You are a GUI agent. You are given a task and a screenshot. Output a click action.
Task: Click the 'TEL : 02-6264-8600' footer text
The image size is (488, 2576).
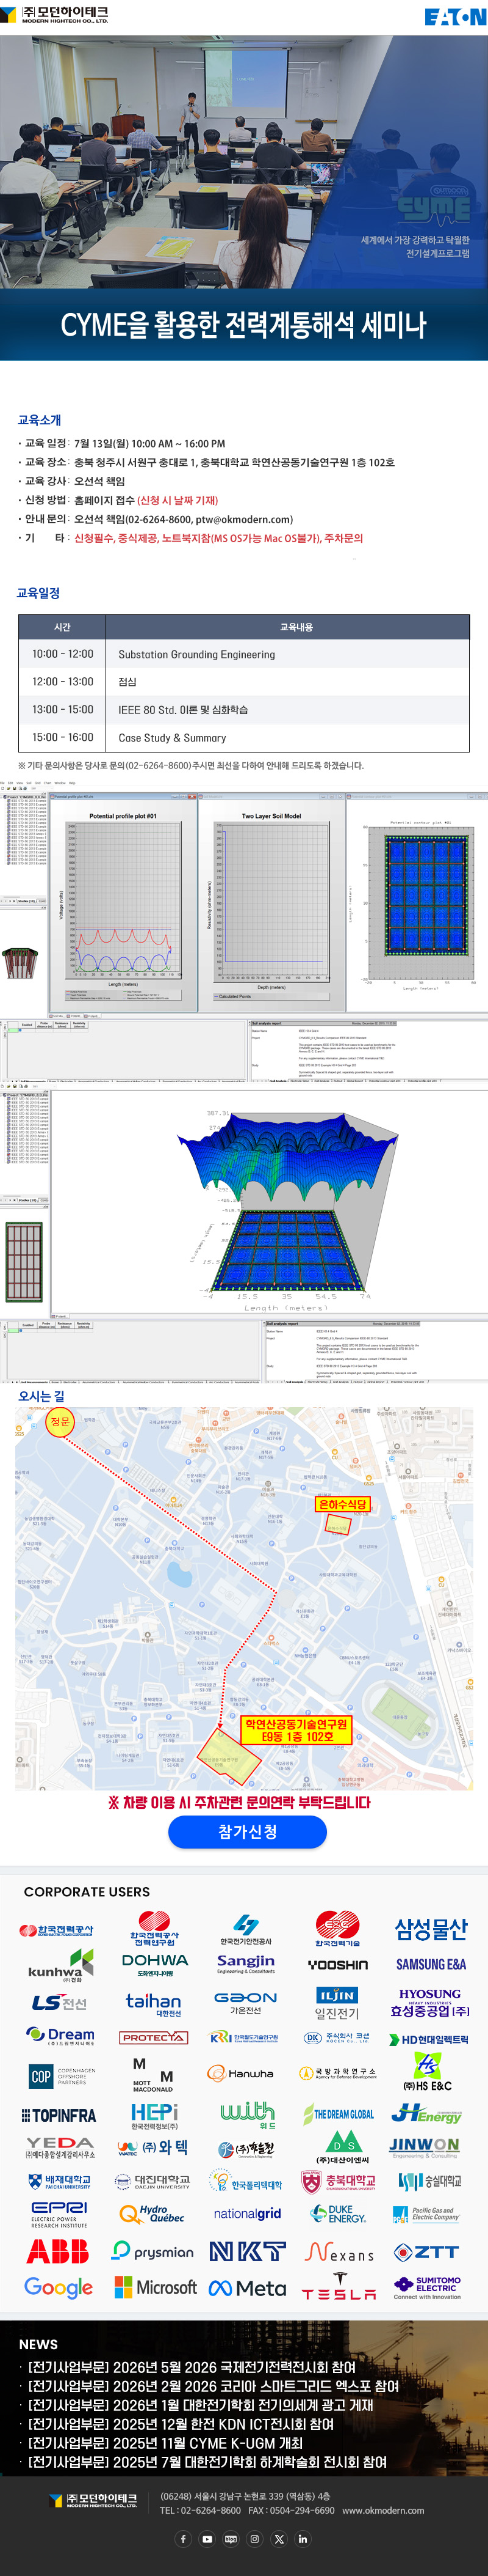tap(201, 2510)
